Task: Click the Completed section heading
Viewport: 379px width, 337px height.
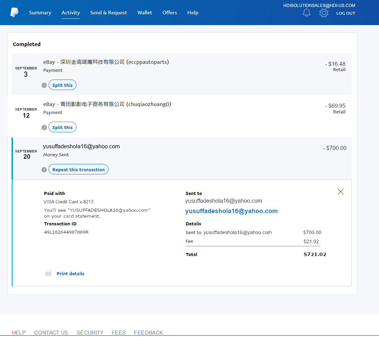Action: point(27,44)
